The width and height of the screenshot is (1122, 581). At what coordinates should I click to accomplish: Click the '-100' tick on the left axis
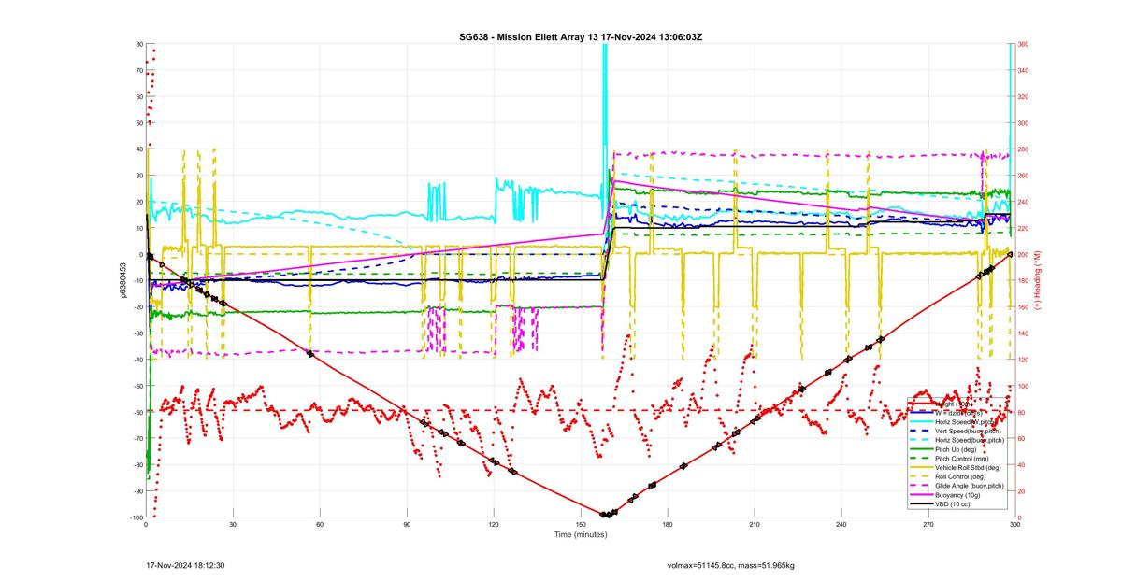coord(136,517)
